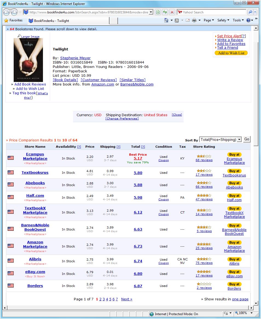Click the Close link in preferences box
The image size is (261, 319).
tap(177, 115)
